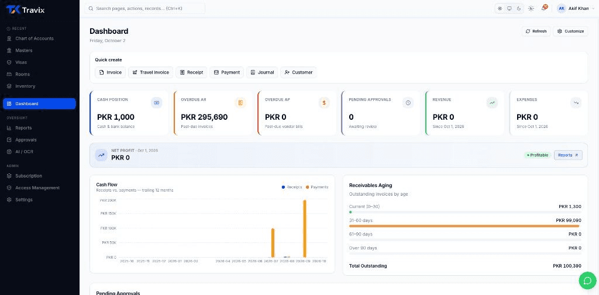Click the PKR 1,000 cash position value

click(116, 117)
